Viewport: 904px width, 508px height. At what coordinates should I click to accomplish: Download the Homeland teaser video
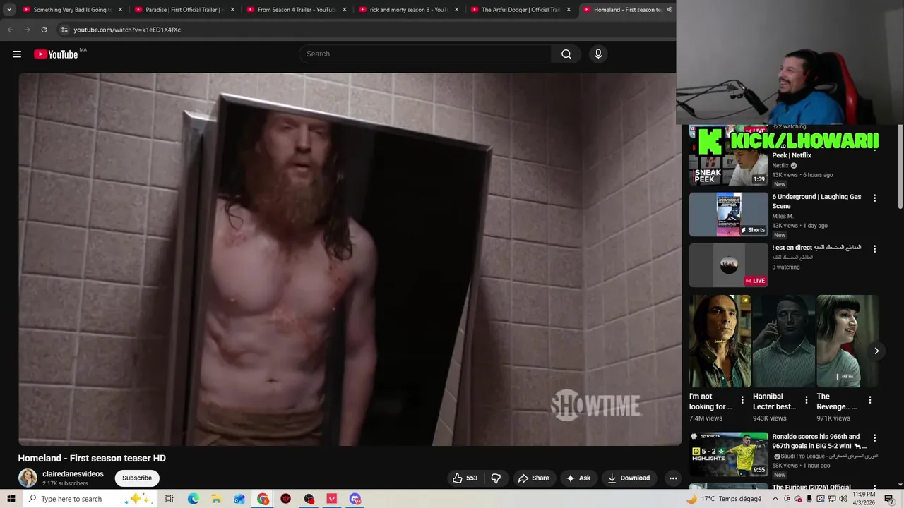click(x=629, y=478)
